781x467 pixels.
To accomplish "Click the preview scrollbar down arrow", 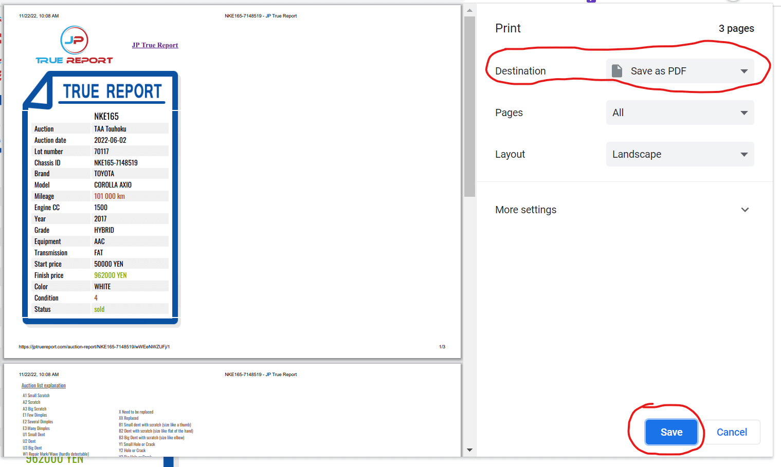I will pyautogui.click(x=469, y=450).
